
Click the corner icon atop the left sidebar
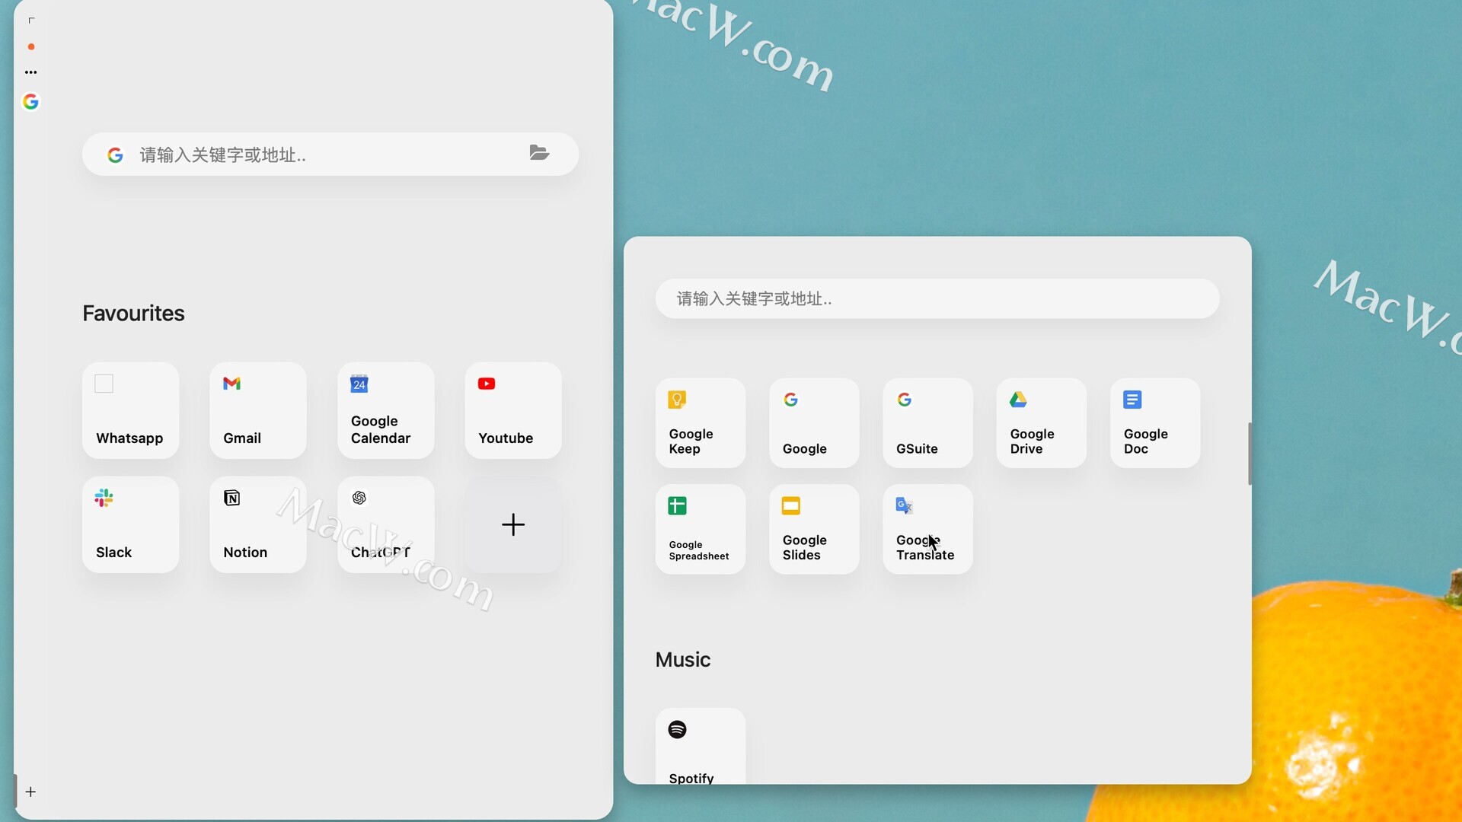[31, 21]
